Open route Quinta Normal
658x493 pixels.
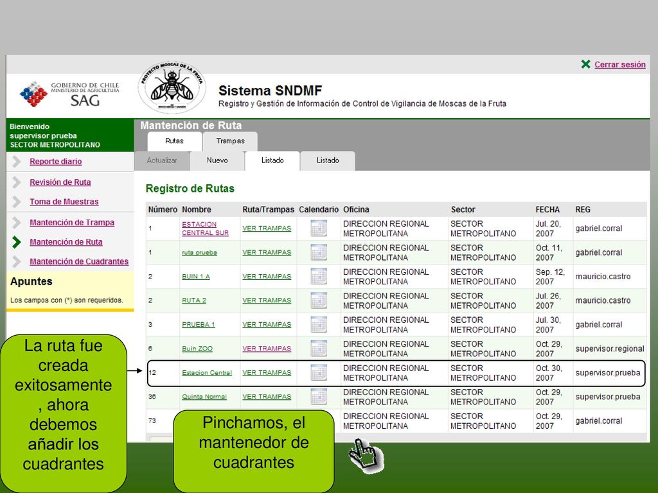pyautogui.click(x=204, y=397)
